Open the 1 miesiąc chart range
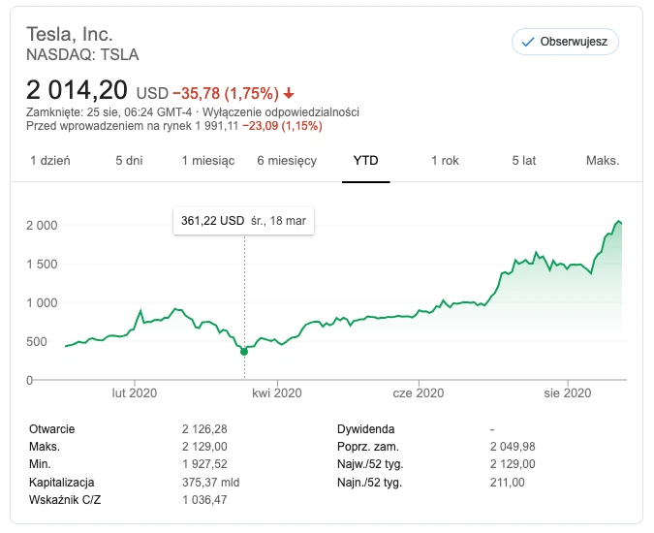This screenshot has width=654, height=533. 208,161
